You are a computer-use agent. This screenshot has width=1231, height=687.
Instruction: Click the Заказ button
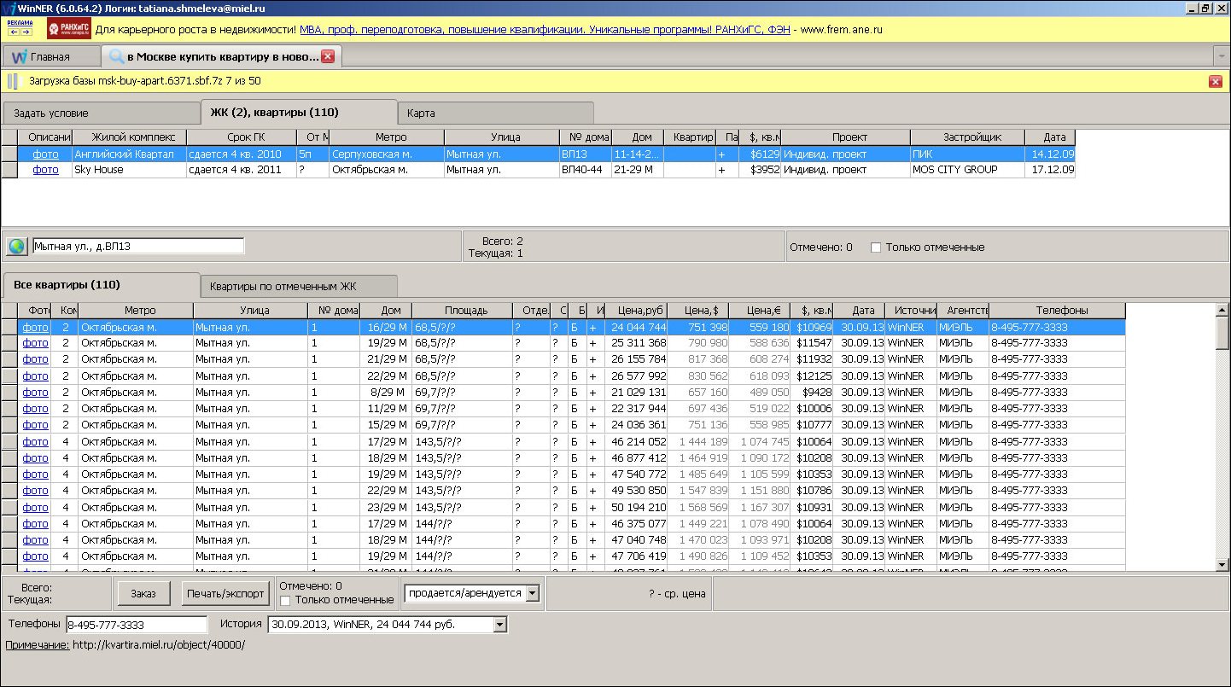143,593
